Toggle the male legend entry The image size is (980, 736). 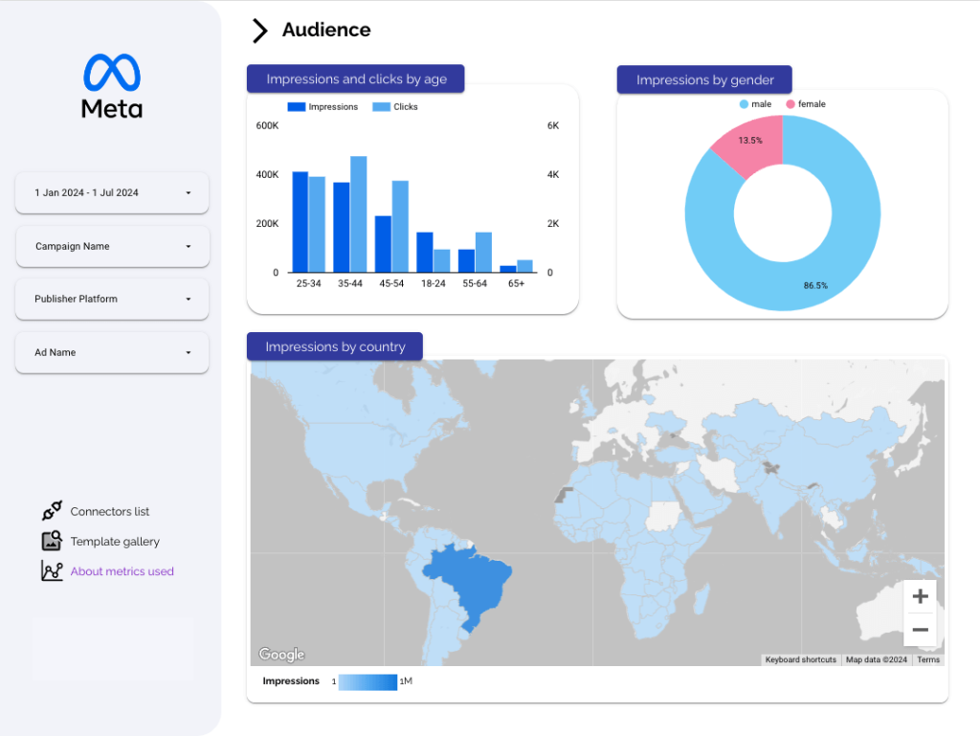tap(755, 104)
